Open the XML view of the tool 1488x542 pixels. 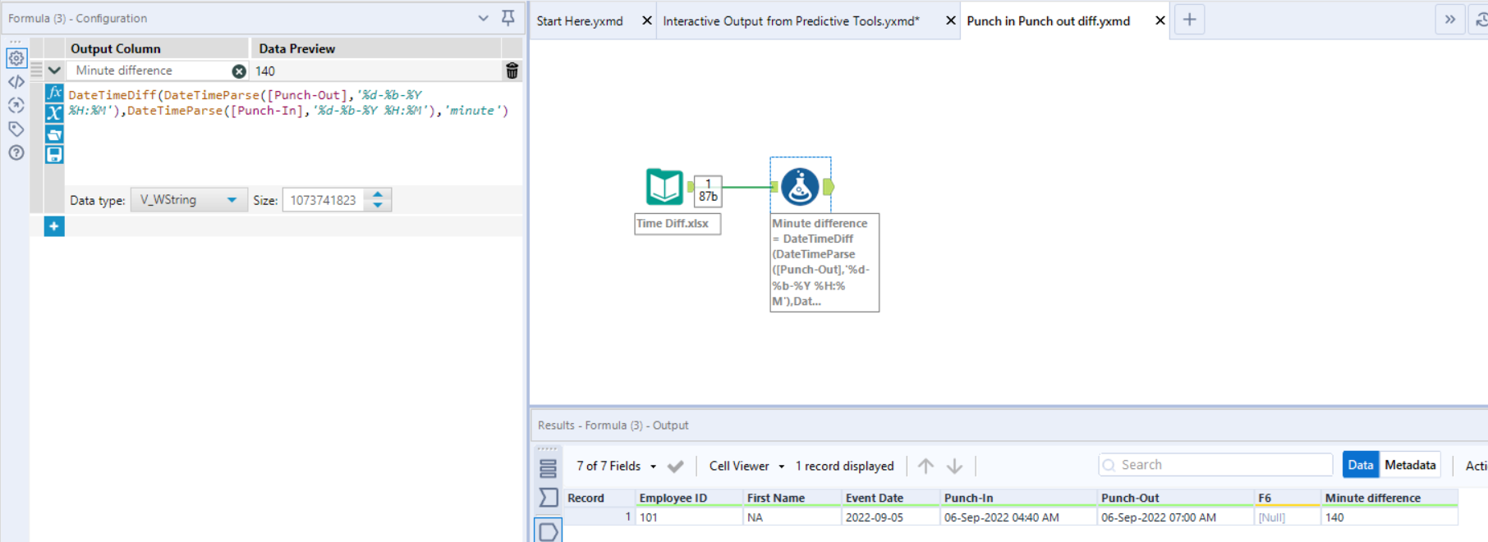16,82
